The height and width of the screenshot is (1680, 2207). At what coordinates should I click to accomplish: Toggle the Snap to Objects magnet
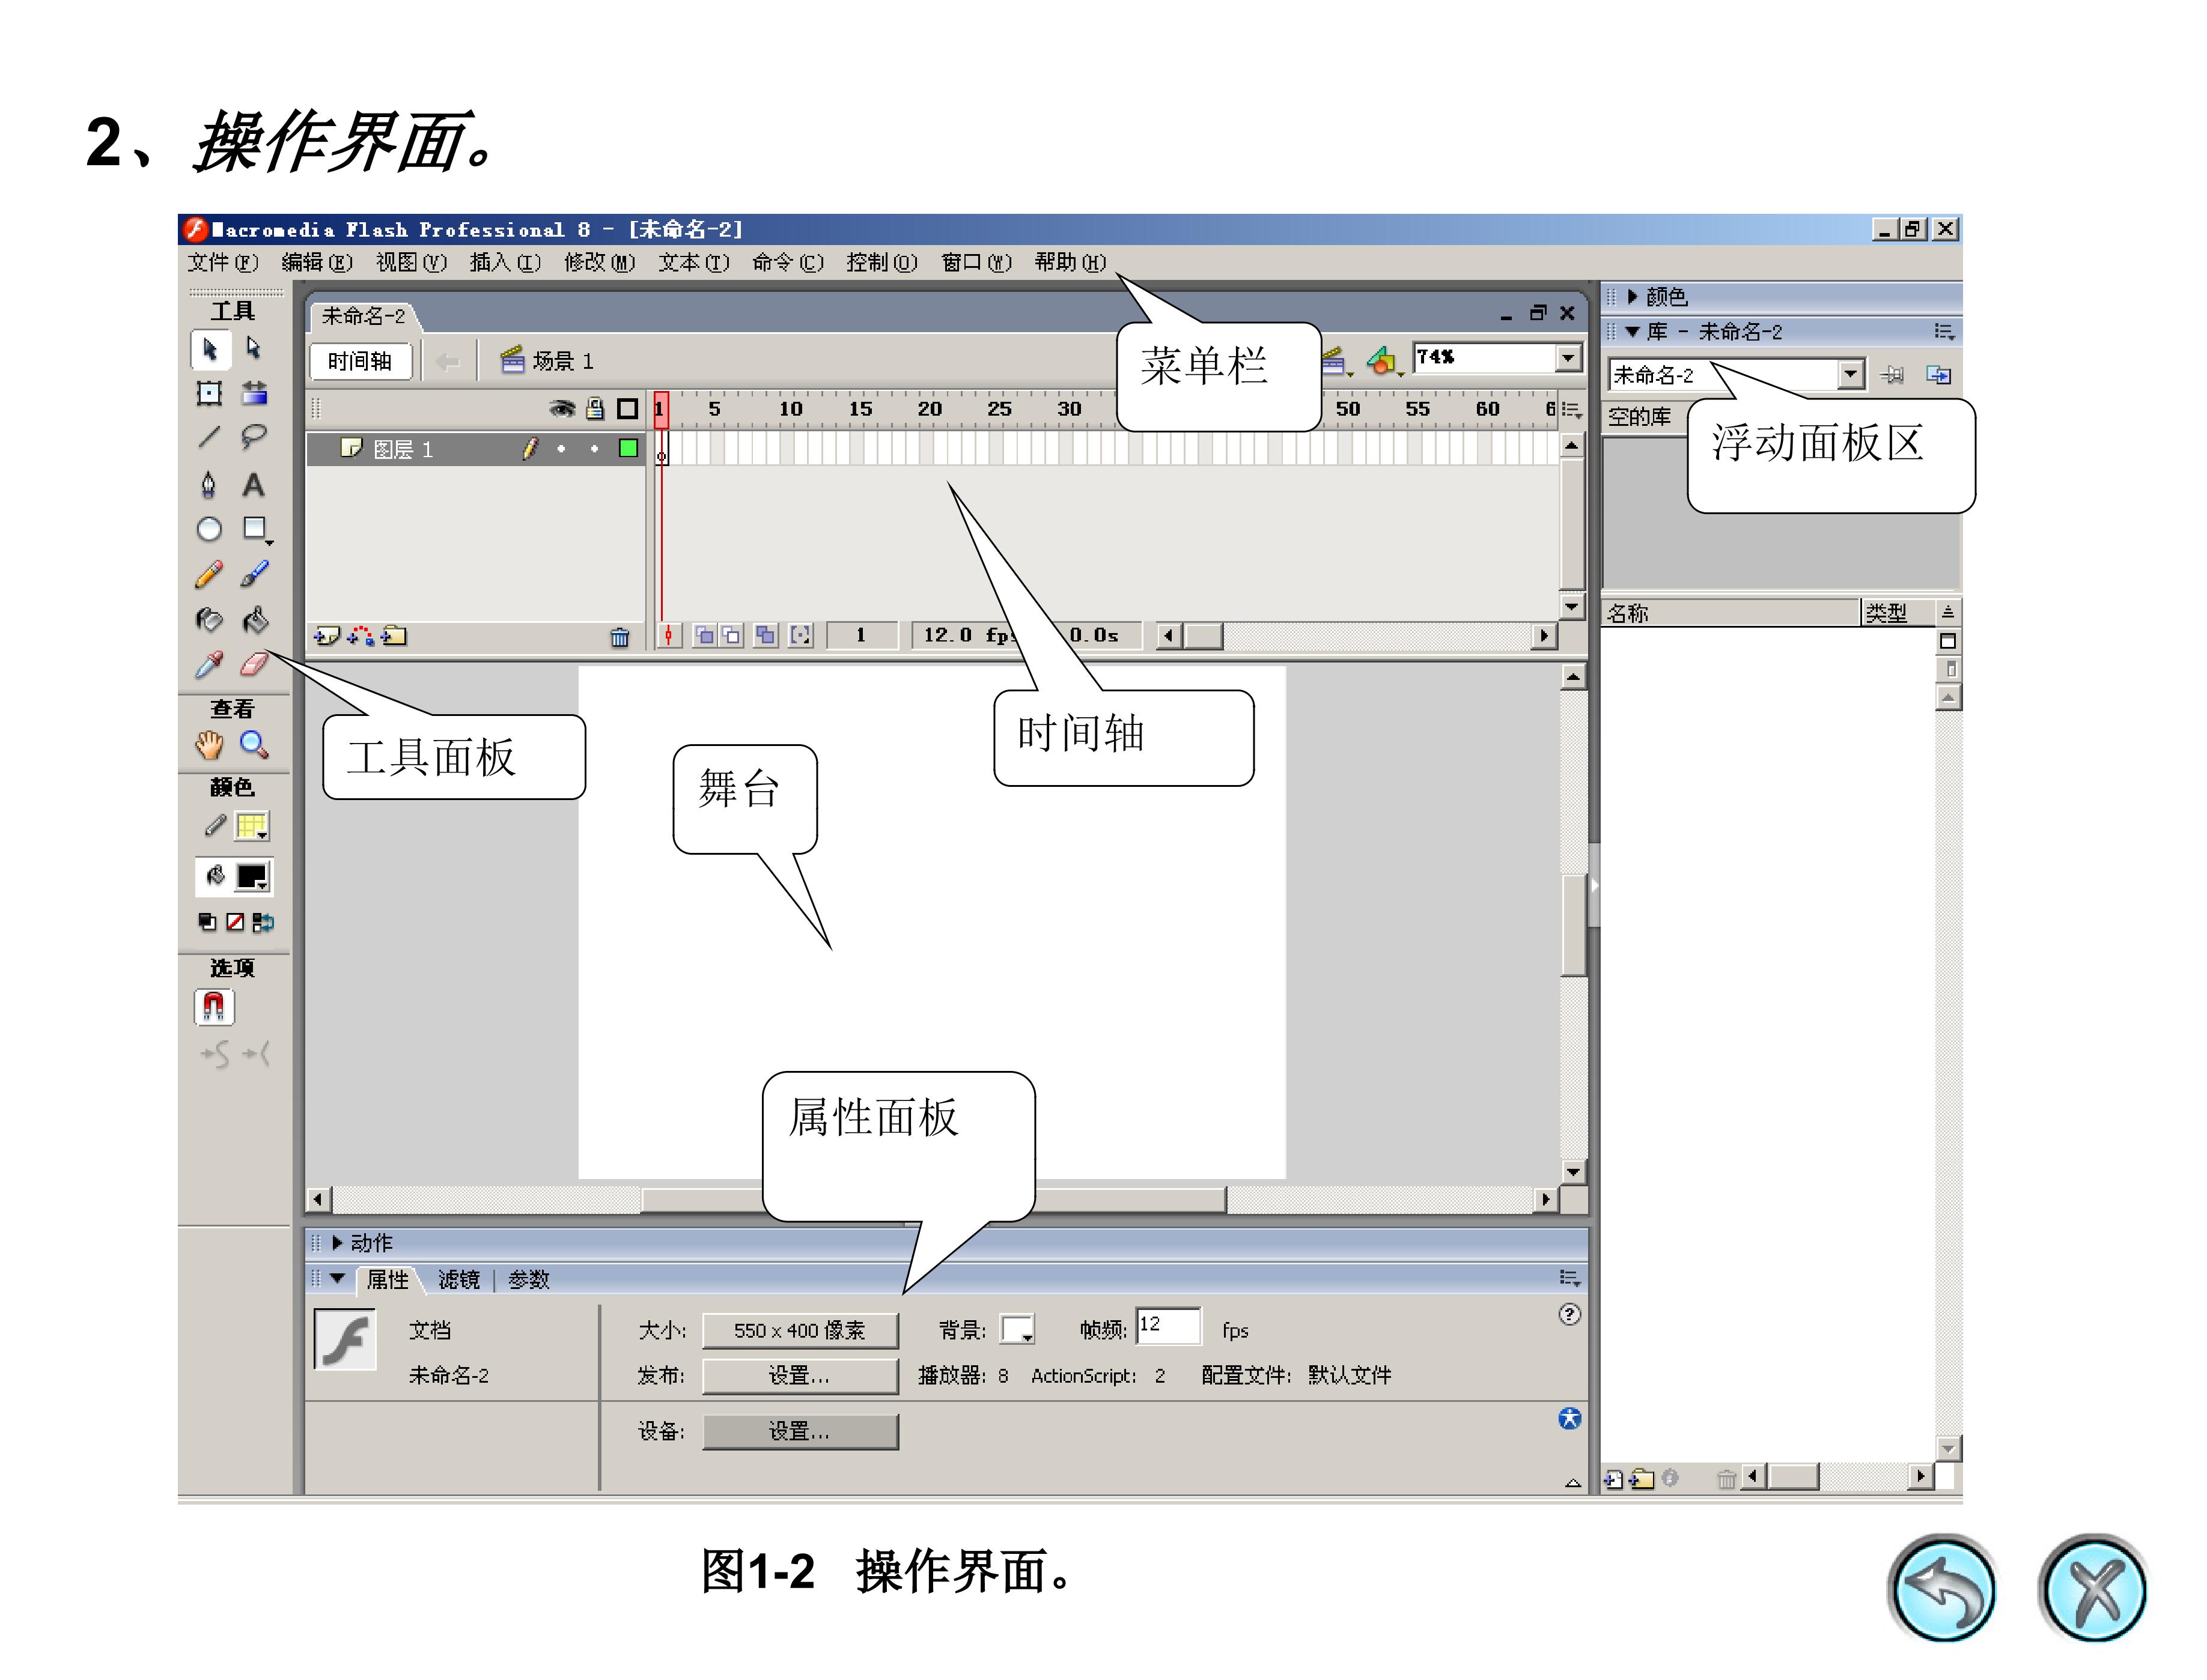(214, 1006)
